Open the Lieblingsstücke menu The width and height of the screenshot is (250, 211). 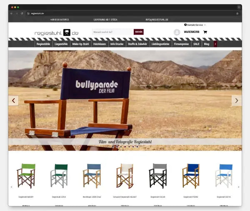pos(160,44)
